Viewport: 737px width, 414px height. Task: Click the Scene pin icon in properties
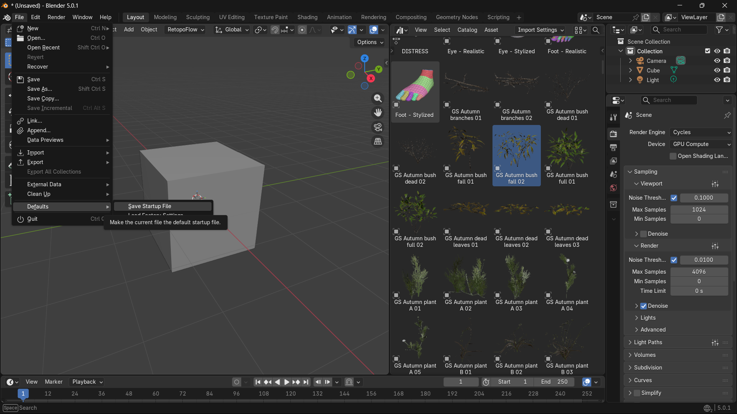pyautogui.click(x=727, y=115)
